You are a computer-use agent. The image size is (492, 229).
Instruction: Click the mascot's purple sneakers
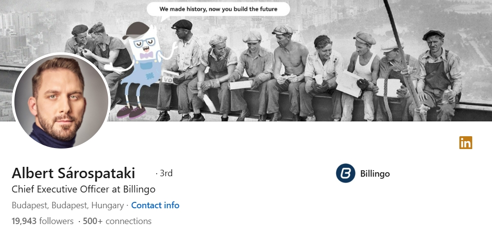coord(131,112)
